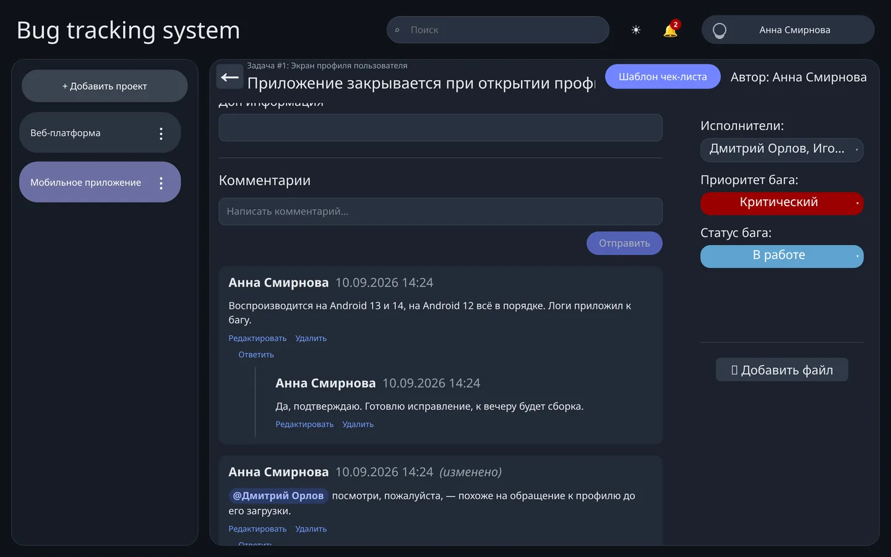Open Веб-платформа project options menu

point(161,133)
